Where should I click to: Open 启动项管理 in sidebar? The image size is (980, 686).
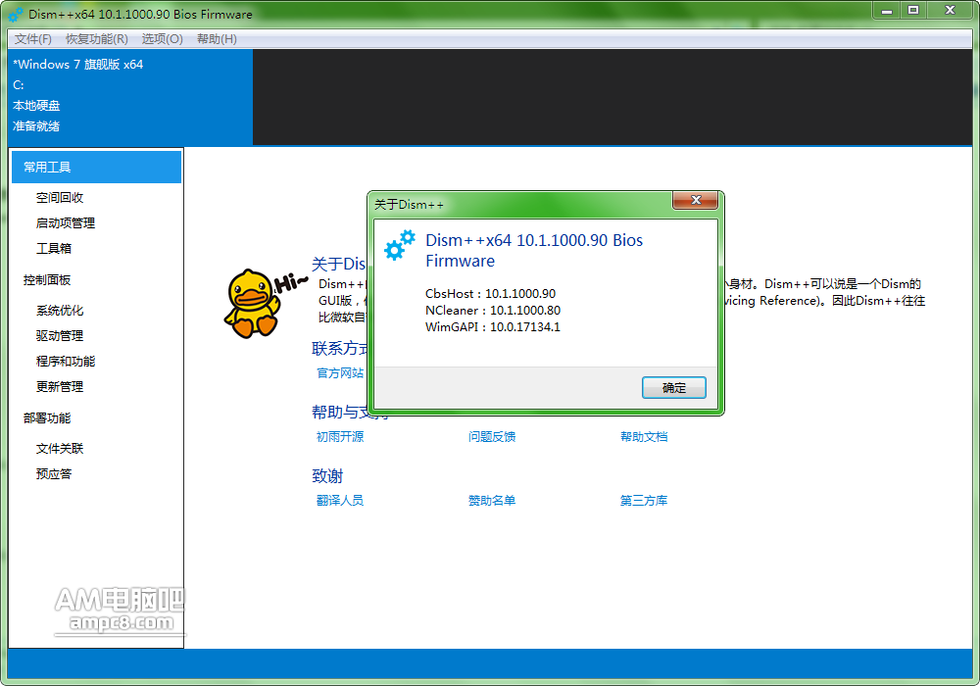click(x=66, y=223)
